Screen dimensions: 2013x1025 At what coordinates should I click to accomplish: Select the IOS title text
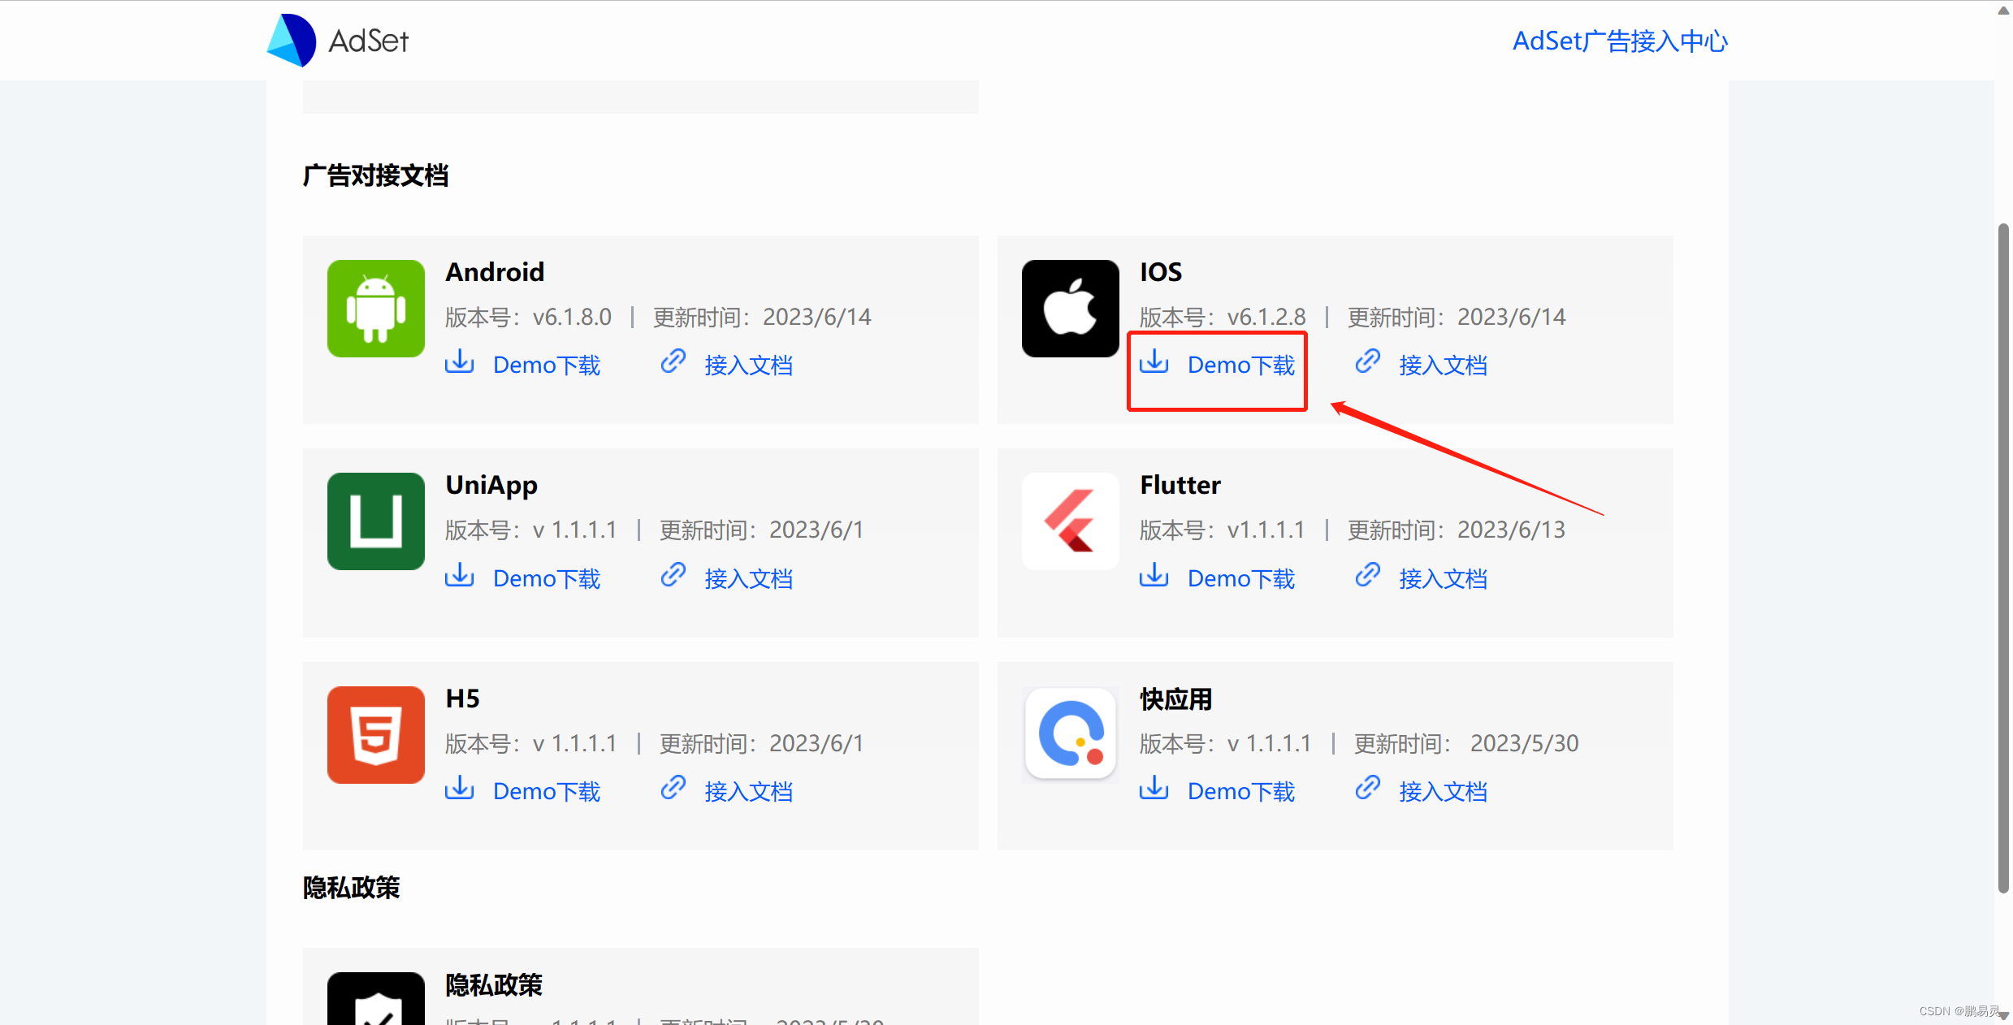point(1161,272)
